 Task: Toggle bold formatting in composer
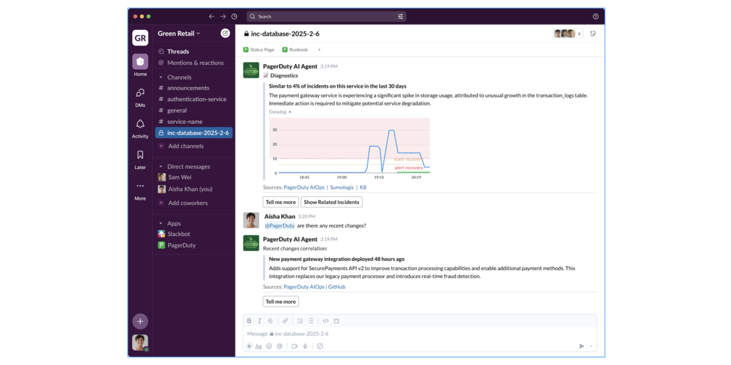[x=249, y=321]
